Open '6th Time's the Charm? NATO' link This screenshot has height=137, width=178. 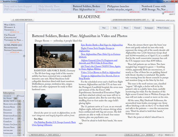pos(100,67)
